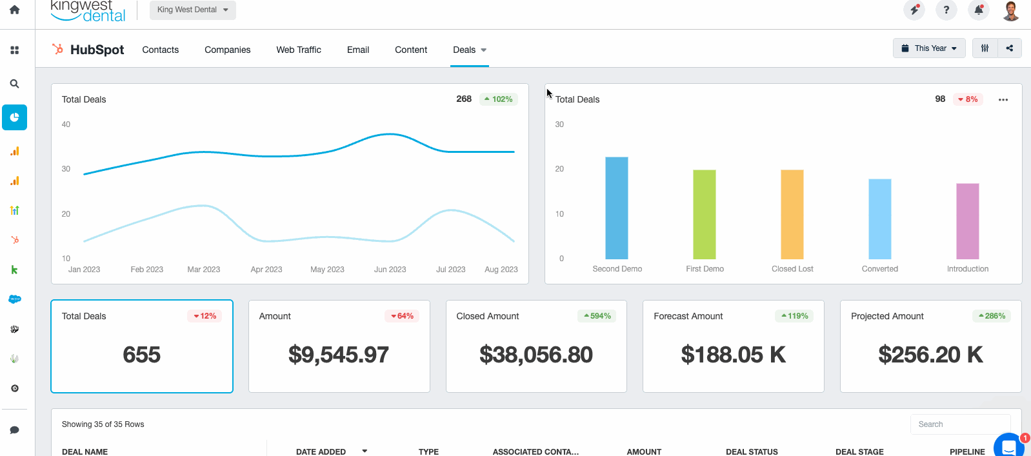Click the share icon button
This screenshot has width=1031, height=456.
pos(1009,48)
